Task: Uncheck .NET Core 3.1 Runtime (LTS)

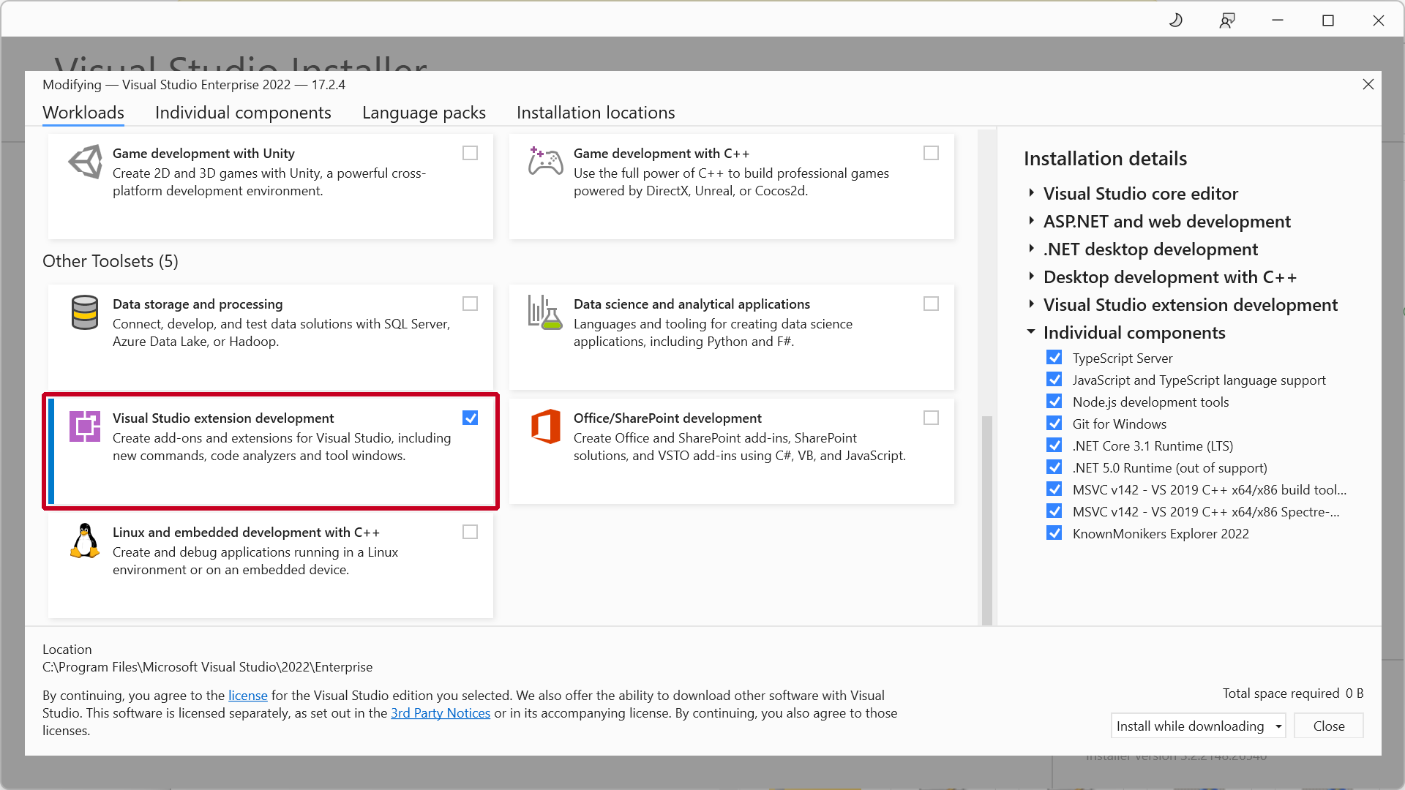Action: click(x=1054, y=445)
